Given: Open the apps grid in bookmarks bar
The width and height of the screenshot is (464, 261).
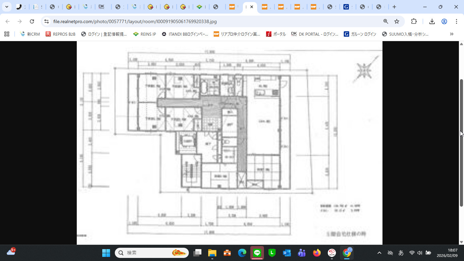Looking at the screenshot, I should (x=7, y=34).
